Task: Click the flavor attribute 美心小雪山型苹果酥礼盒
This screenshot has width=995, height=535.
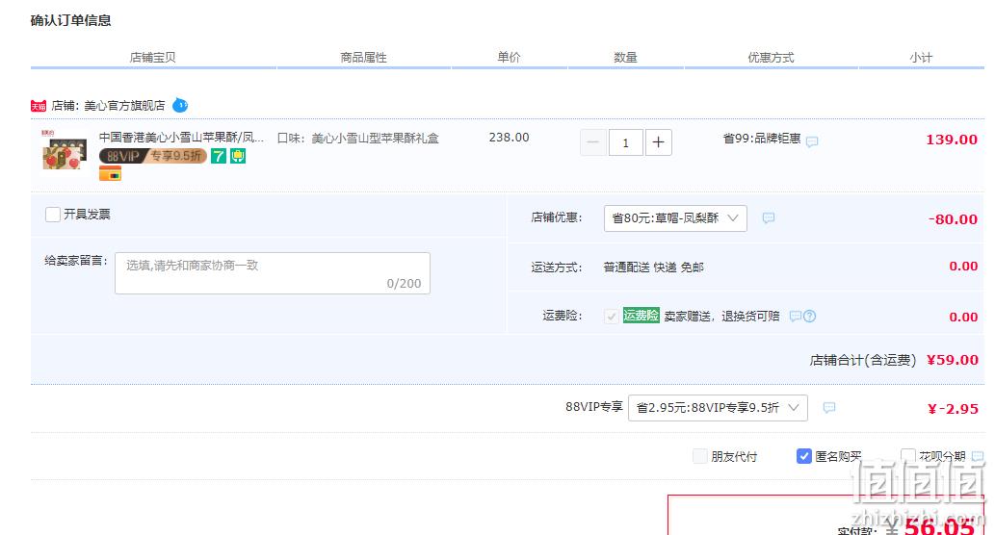Action: pos(375,139)
